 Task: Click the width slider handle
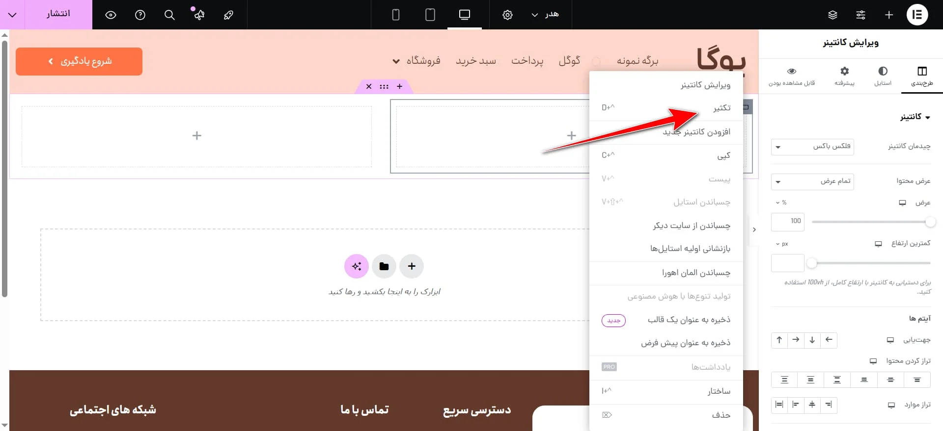click(930, 222)
